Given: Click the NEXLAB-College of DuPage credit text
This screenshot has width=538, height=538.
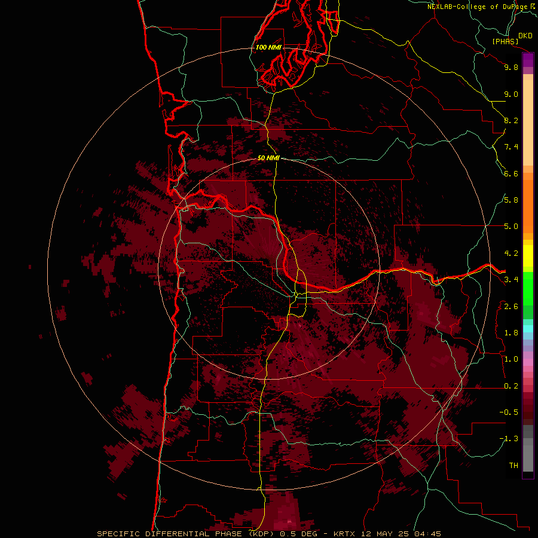Looking at the screenshot, I should (x=481, y=7).
